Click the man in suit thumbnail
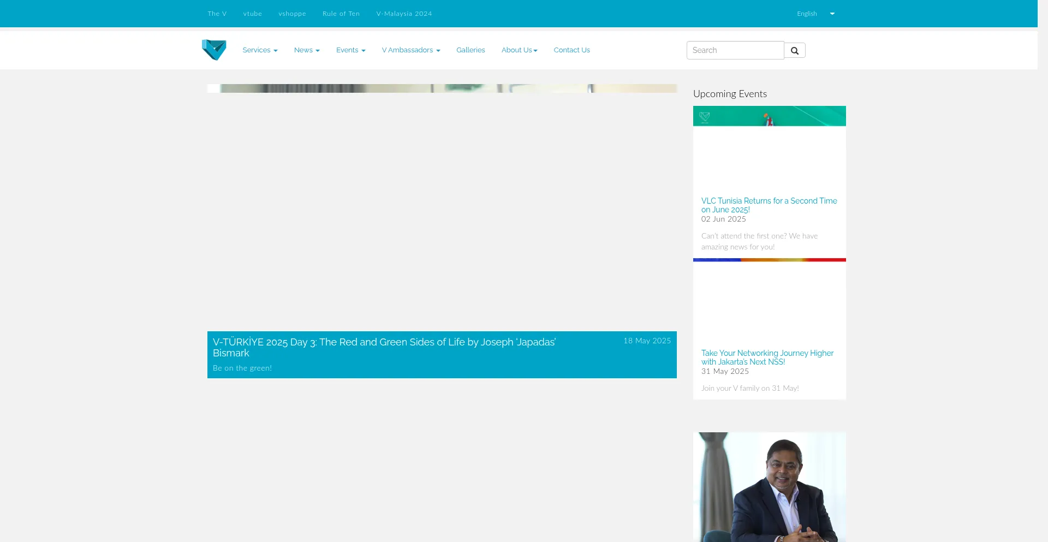This screenshot has height=542, width=1048. (769, 487)
